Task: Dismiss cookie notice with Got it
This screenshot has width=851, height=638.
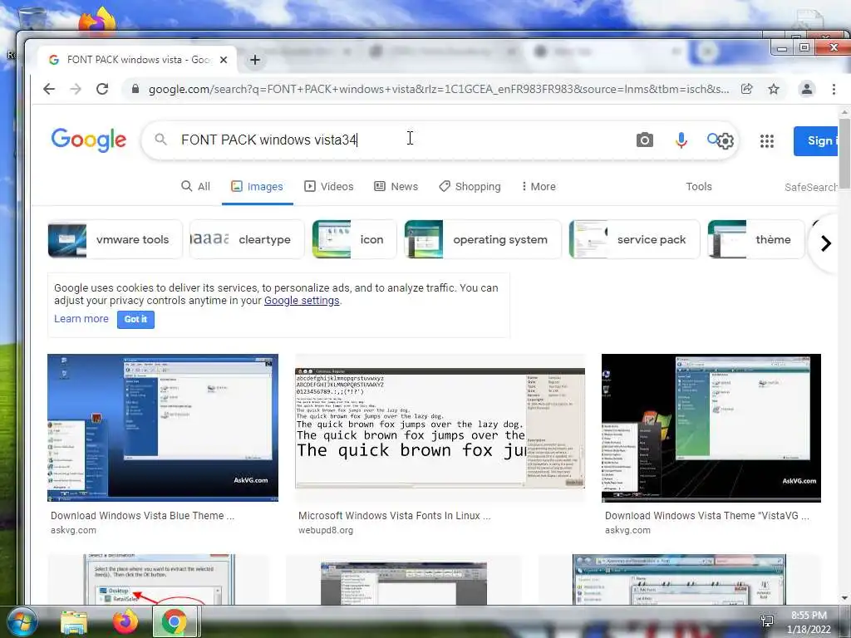Action: click(x=135, y=320)
